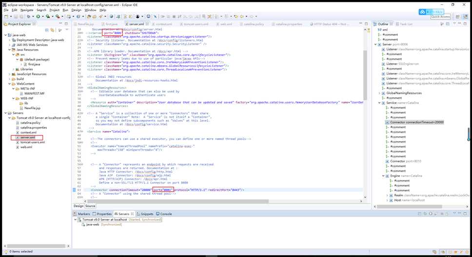
Task: Open dropdown arrow beside Run icon
Action: pos(42,17)
